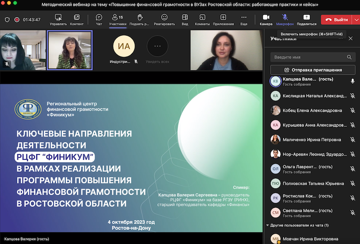Click the КВ avatar of Капцова

click(x=275, y=81)
